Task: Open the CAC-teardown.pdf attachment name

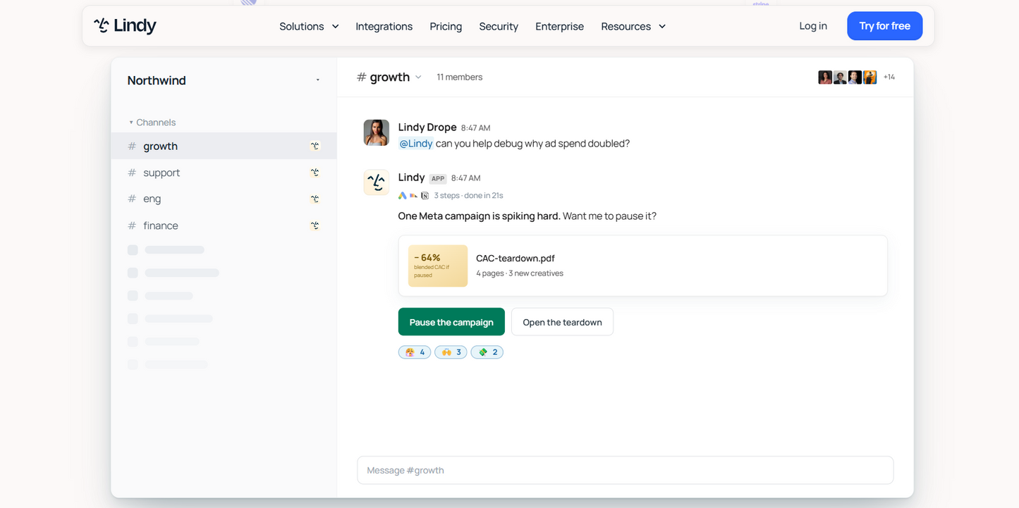Action: tap(515, 259)
